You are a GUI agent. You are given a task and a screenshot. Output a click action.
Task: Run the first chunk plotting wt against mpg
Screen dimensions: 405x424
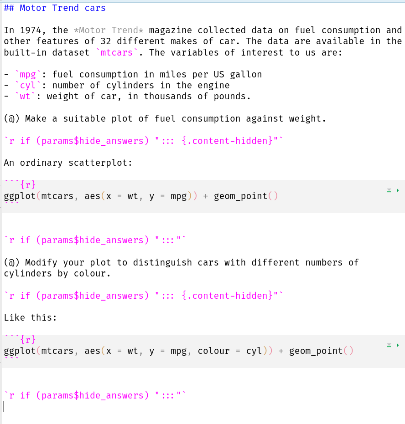(x=398, y=190)
